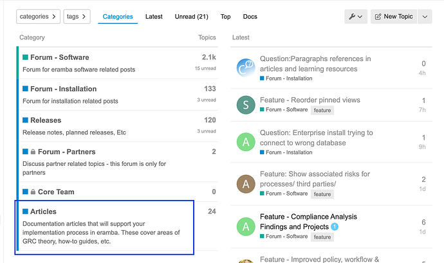Image resolution: width=444 pixels, height=263 pixels.
Task: View 15 unread topics in Forum - Software
Action: point(205,68)
